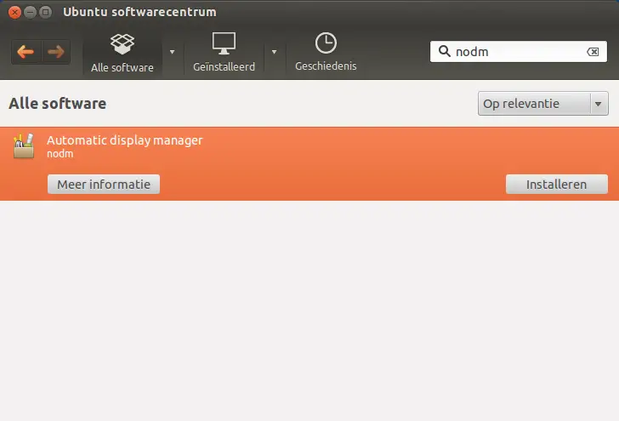The image size is (619, 421).
Task: Click the nodm package name text
Action: 60,154
